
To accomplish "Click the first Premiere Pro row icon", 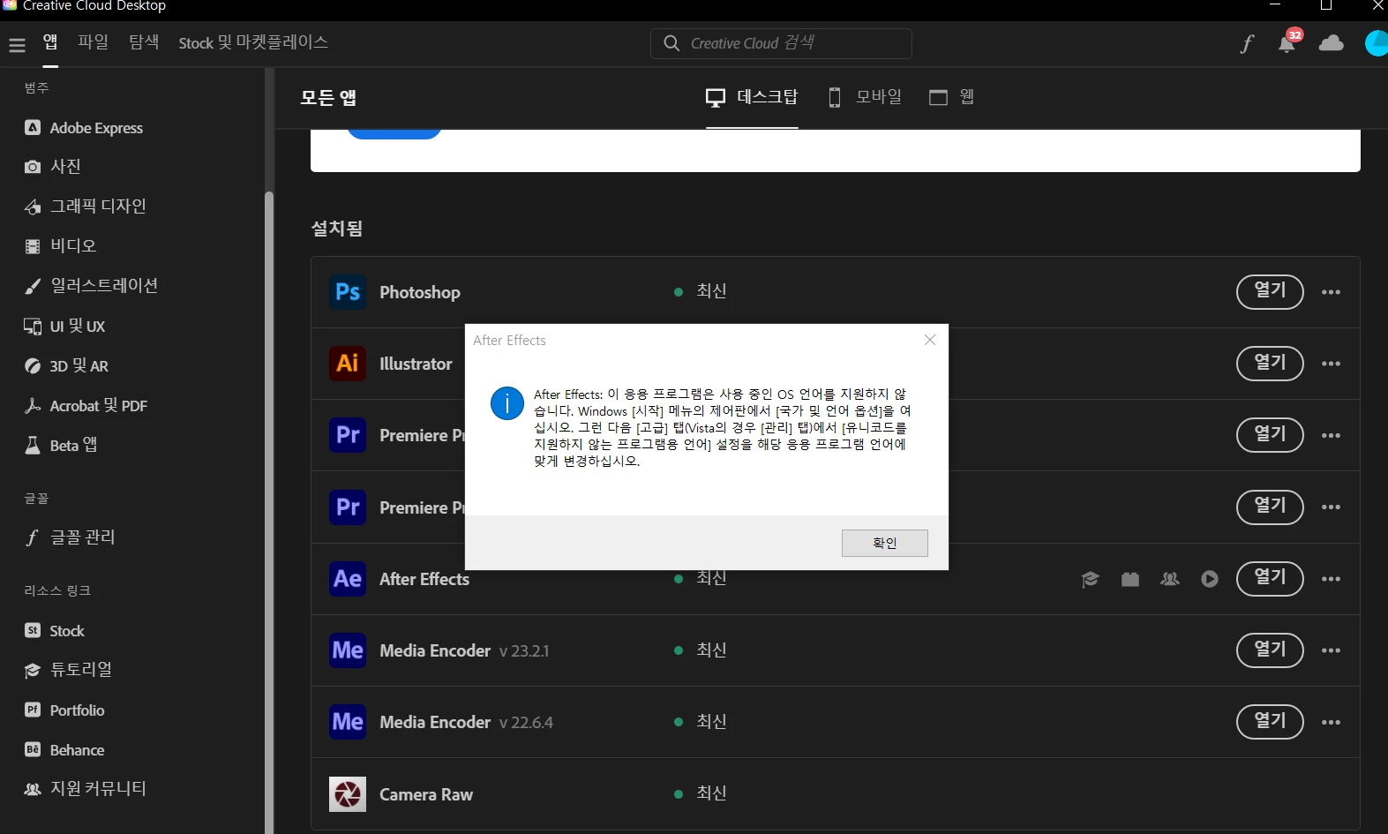I will [348, 434].
